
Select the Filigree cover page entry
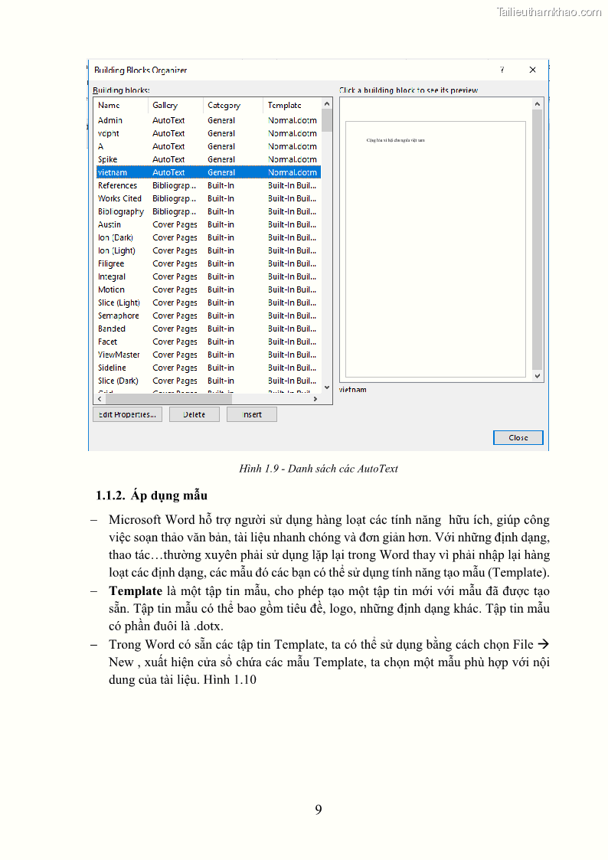coord(111,263)
